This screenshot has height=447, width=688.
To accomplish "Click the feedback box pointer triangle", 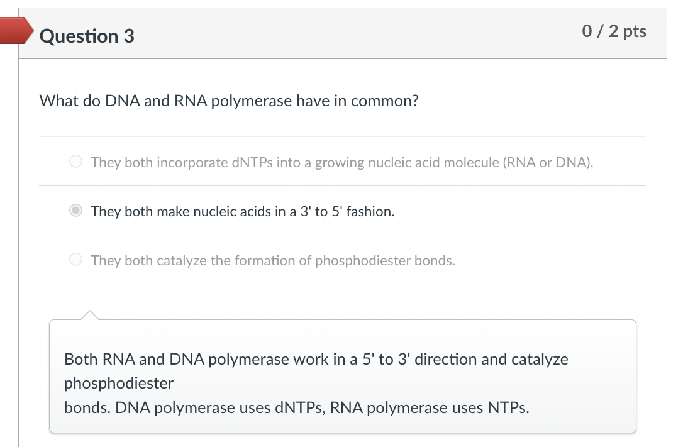I will [x=90, y=314].
